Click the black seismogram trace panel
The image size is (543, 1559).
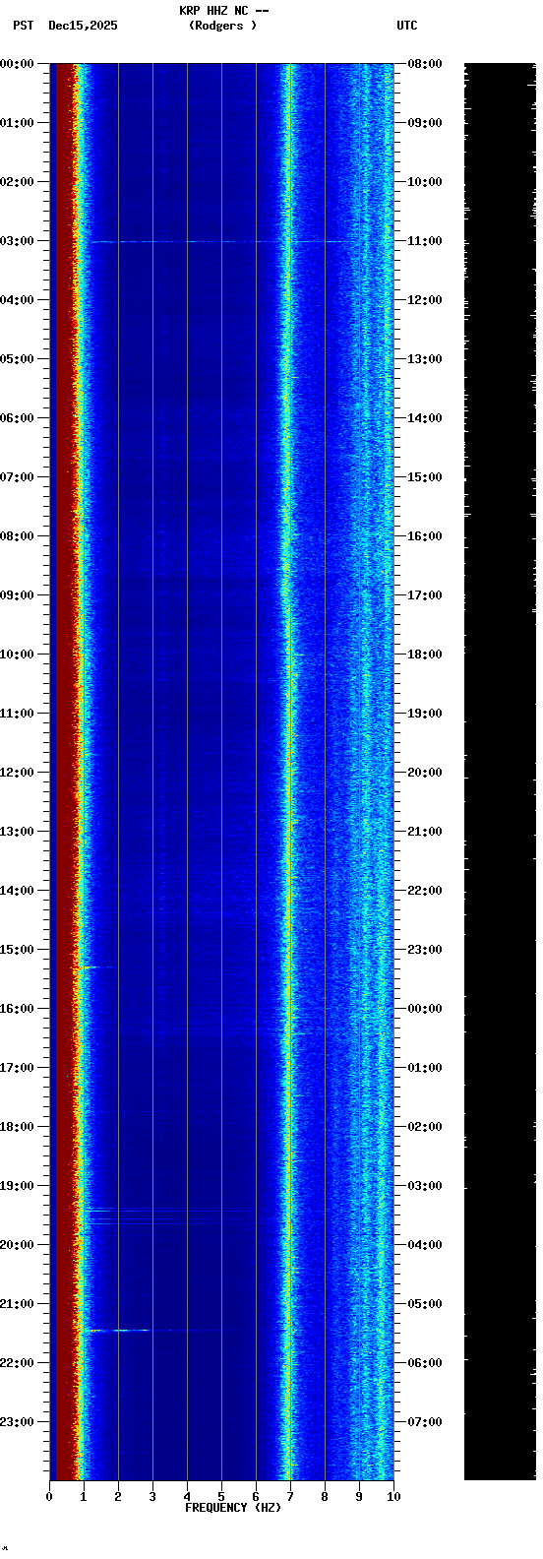click(x=500, y=772)
